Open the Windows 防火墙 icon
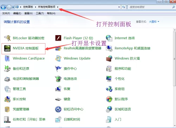 [109, 58]
